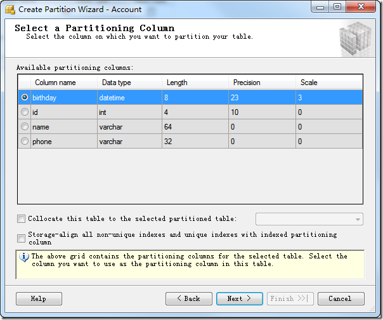Go to previous step with Back
The width and height of the screenshot is (383, 320).
pyautogui.click(x=188, y=298)
